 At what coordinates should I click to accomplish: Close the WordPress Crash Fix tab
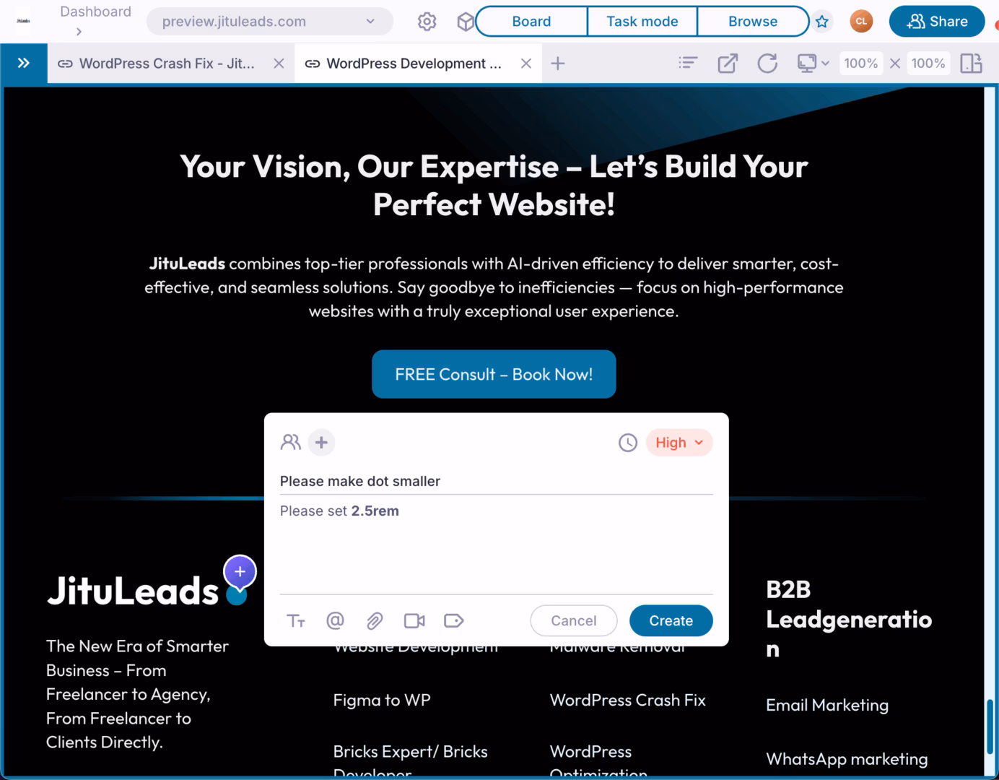tap(279, 64)
